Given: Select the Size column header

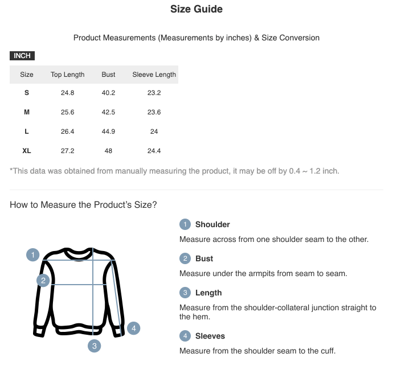Looking at the screenshot, I should coord(27,75).
